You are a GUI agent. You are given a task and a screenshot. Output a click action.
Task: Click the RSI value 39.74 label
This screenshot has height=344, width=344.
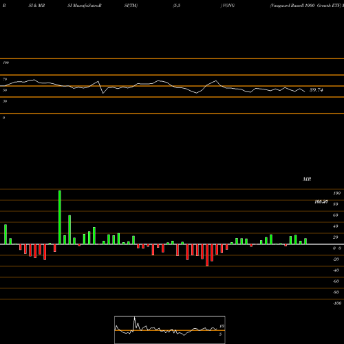click(316, 90)
